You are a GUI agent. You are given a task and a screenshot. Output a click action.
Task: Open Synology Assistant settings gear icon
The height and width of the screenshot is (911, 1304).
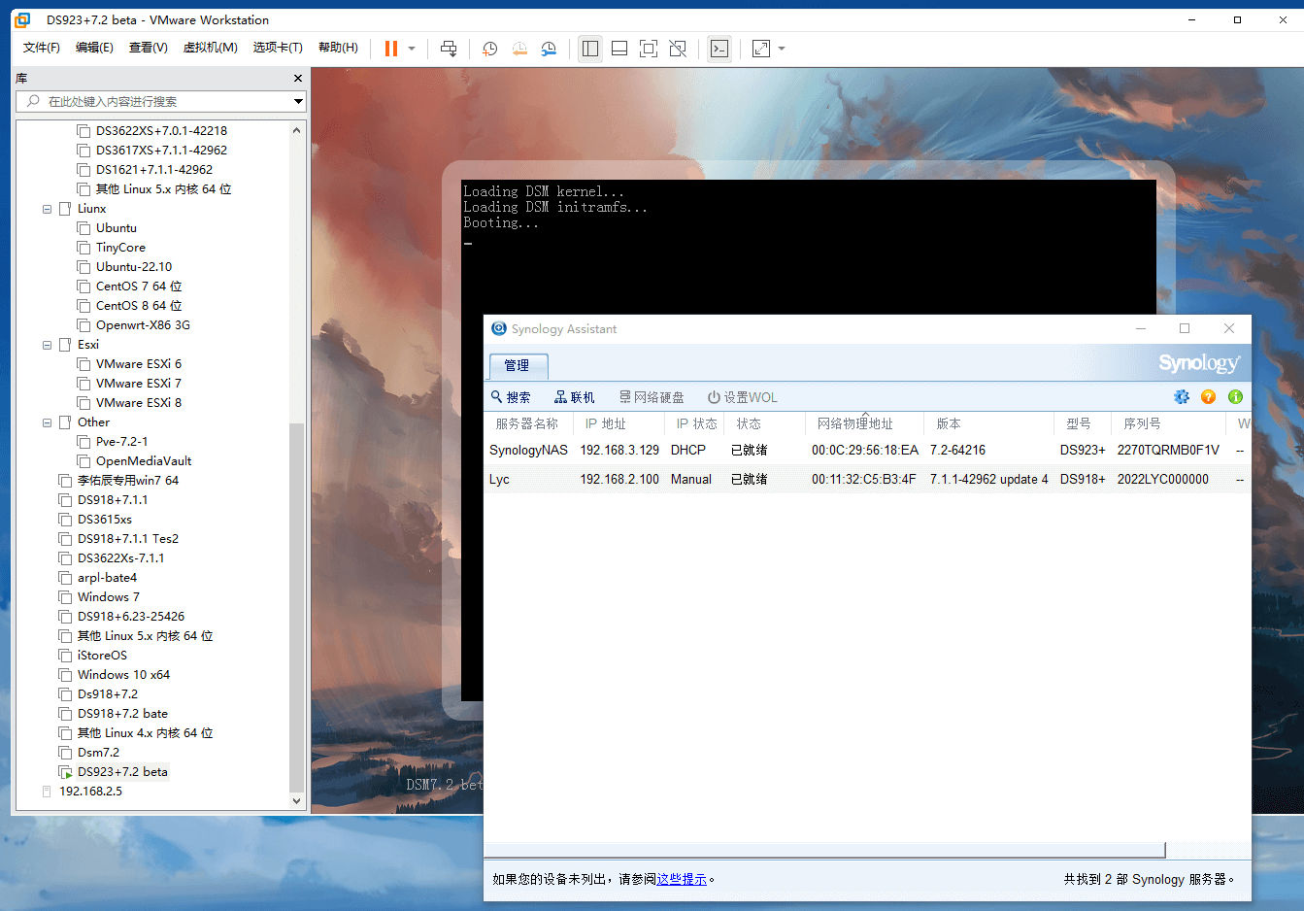[1182, 397]
